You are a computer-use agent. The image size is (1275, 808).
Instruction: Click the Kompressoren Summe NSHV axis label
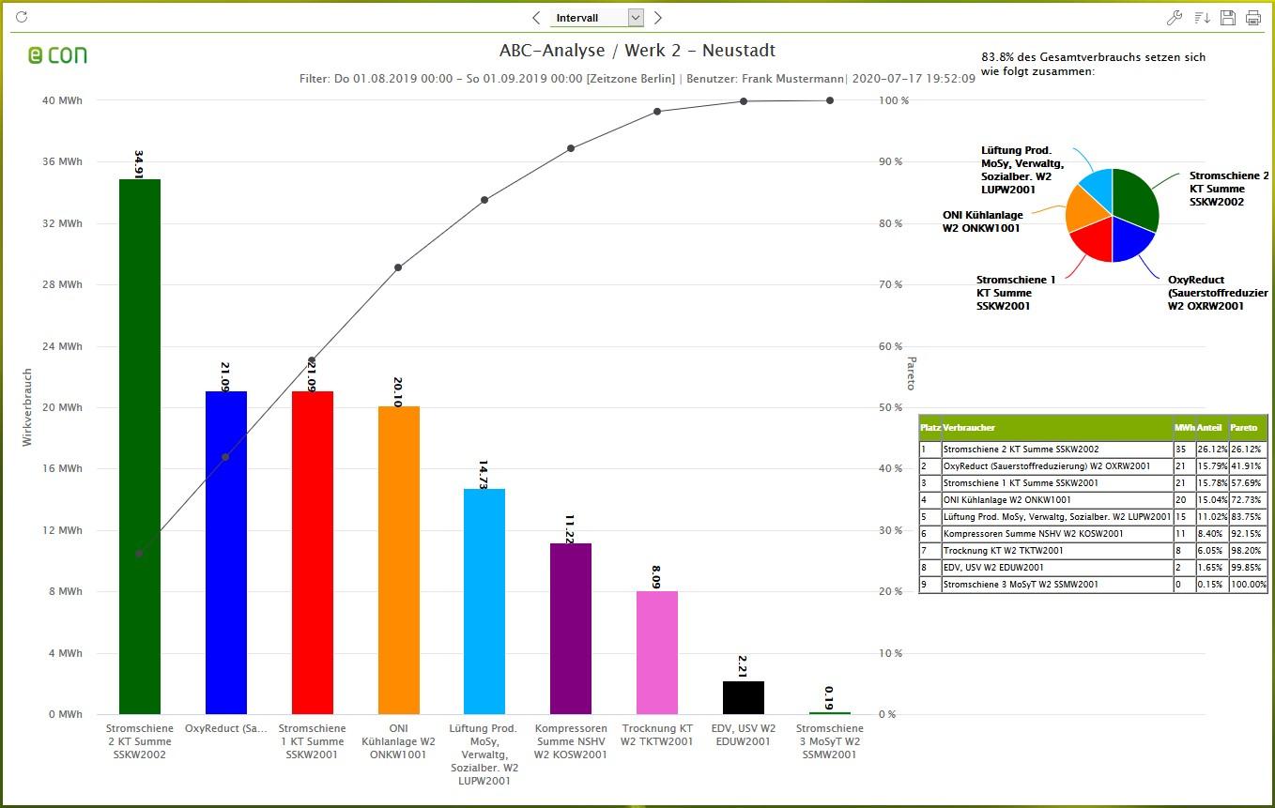click(569, 741)
